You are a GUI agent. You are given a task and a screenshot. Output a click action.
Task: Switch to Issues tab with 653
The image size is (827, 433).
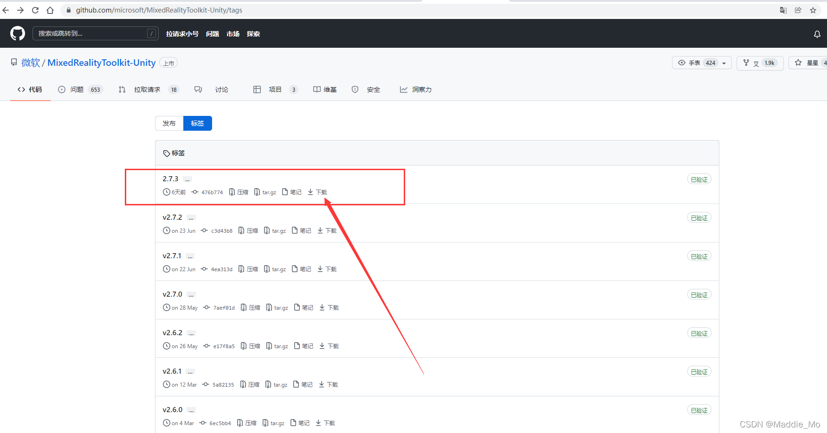pyautogui.click(x=80, y=89)
